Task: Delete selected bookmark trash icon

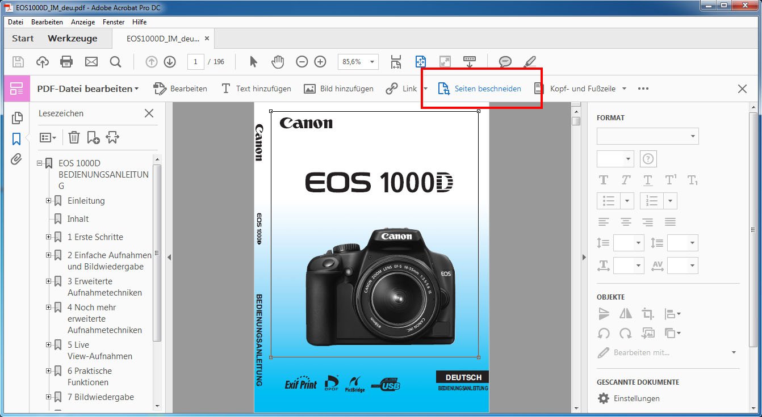Action: (74, 137)
